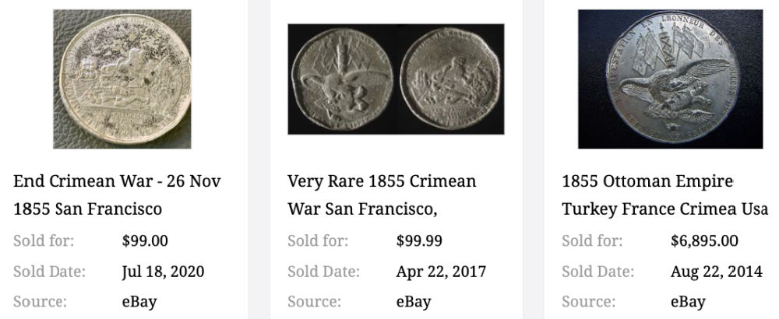Open 'Very Rare 1855 Crimean War San Francisco' listing
The width and height of the screenshot is (779, 319).
click(382, 195)
